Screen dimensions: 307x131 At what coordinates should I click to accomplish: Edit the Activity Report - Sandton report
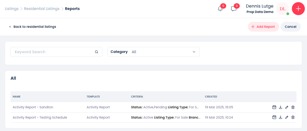[x=287, y=107]
